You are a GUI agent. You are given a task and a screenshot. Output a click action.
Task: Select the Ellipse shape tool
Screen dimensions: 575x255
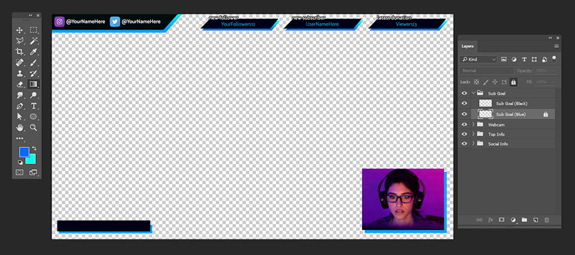(33, 117)
